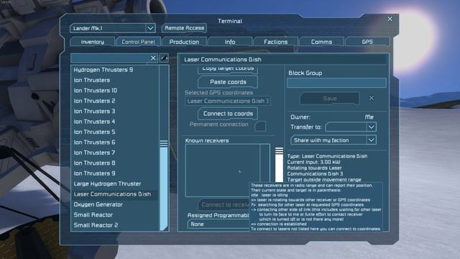
Task: Click Connect to receiver button
Action: (224, 204)
